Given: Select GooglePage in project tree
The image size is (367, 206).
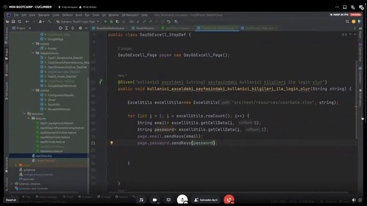Looking at the screenshot, I should click(56, 39).
